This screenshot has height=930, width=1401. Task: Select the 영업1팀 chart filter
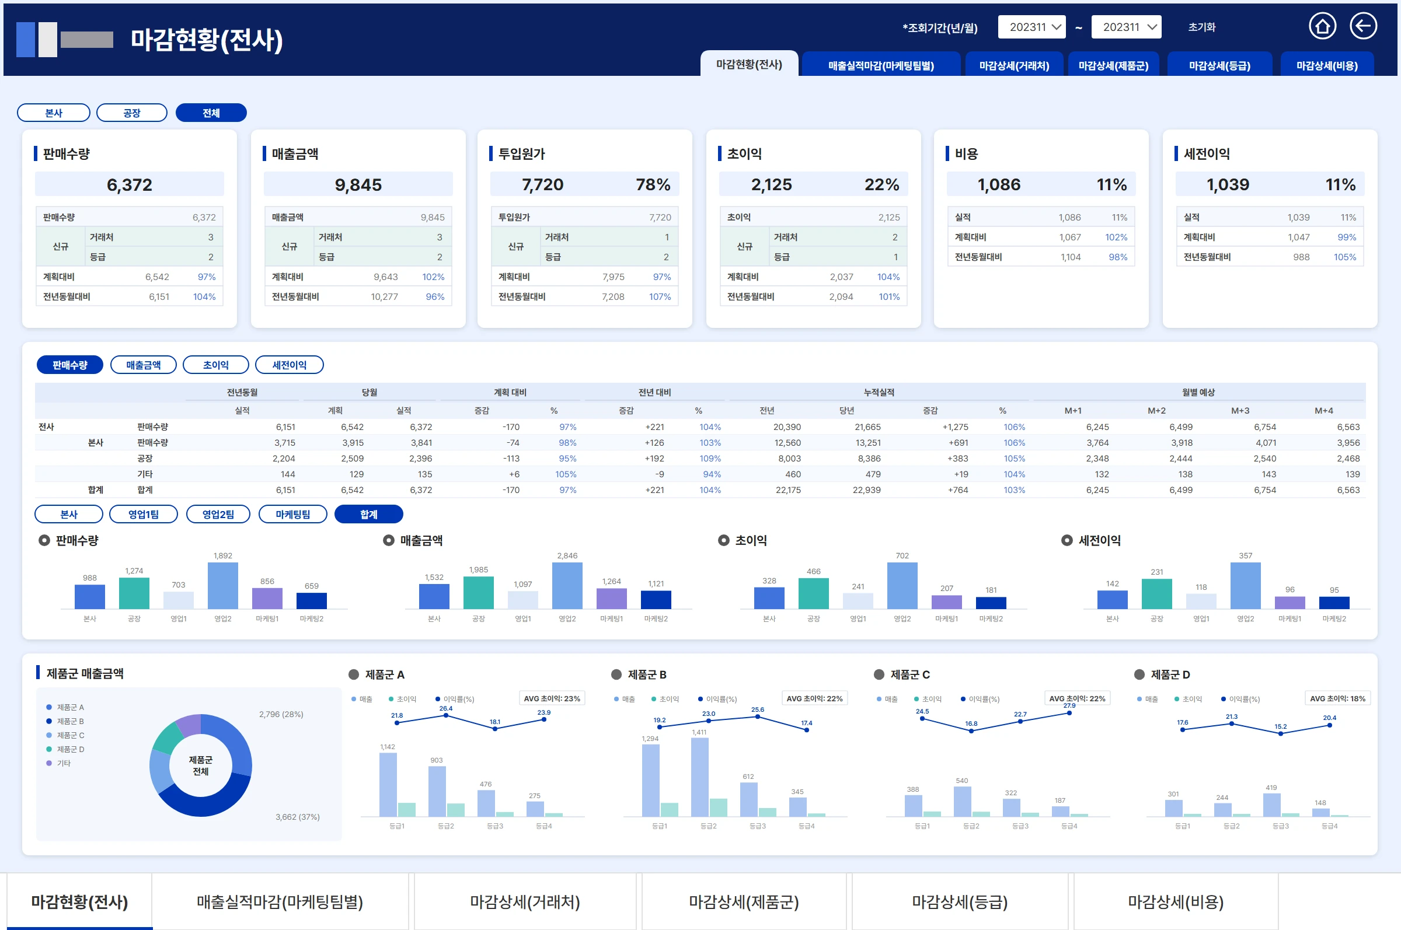[143, 514]
